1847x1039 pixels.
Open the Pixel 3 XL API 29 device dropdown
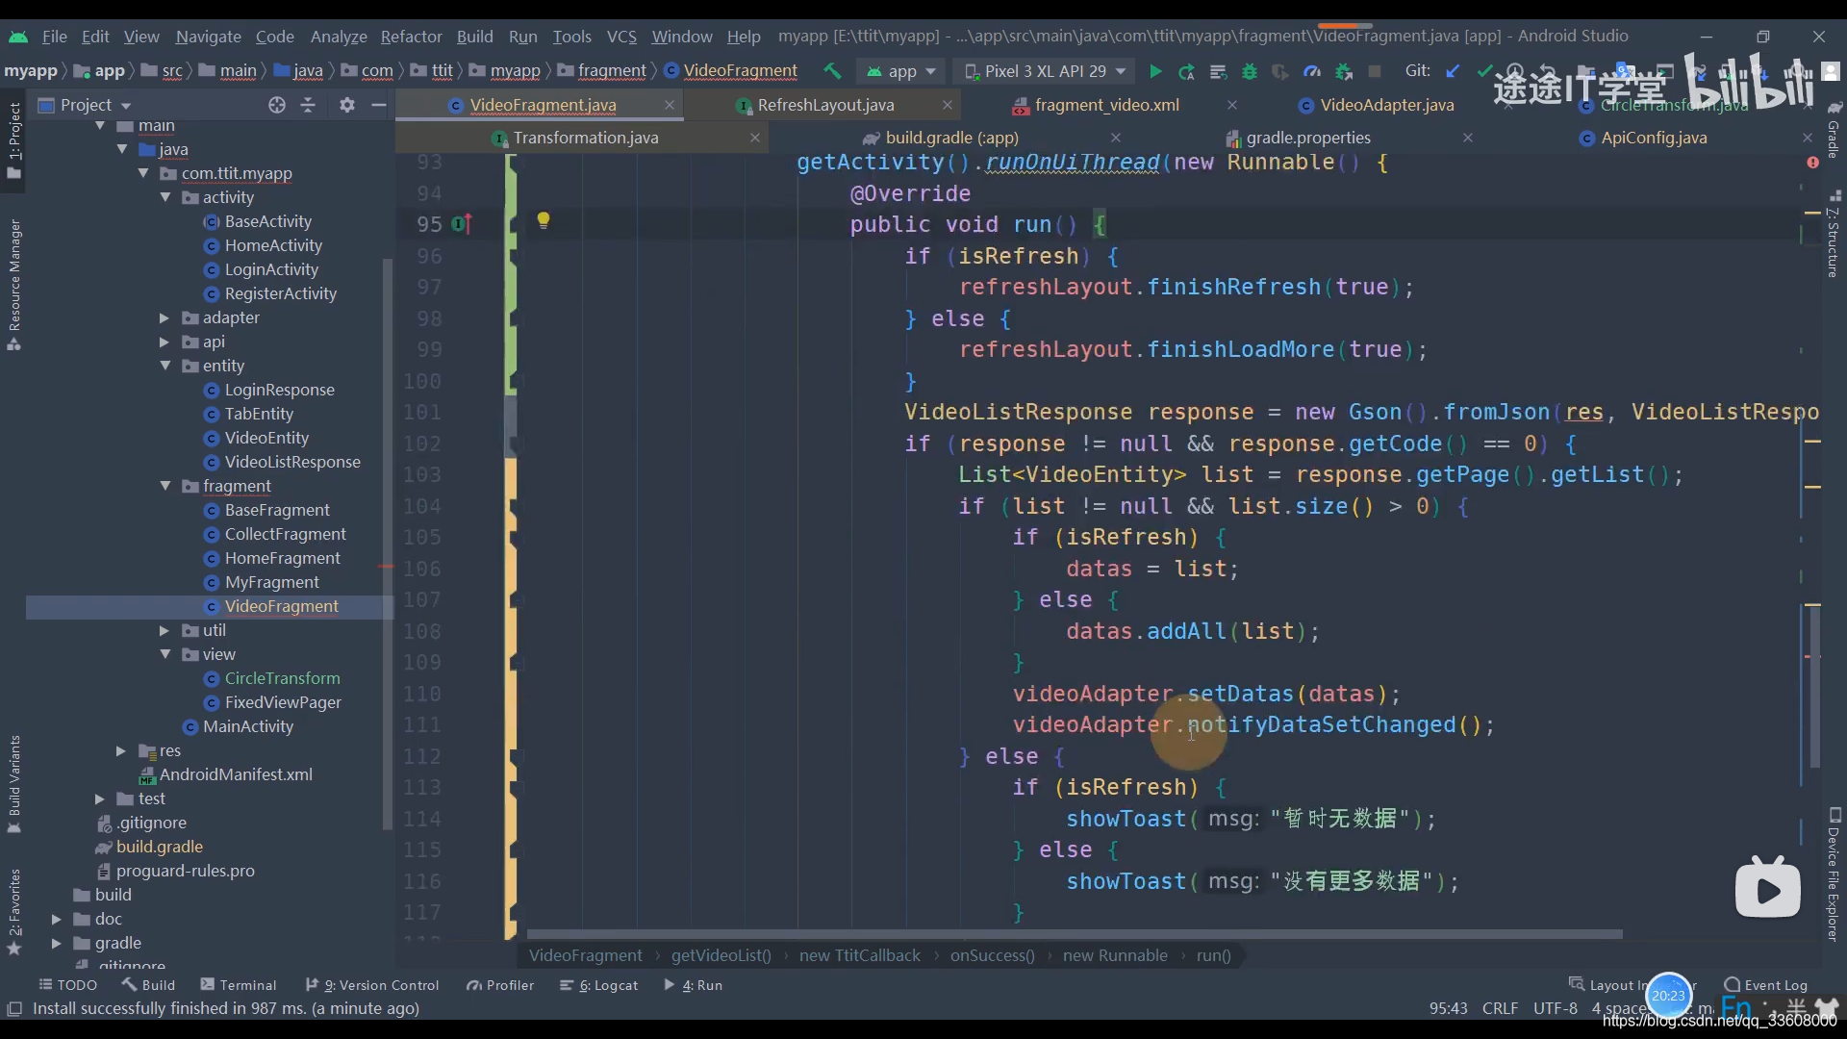click(x=1045, y=71)
